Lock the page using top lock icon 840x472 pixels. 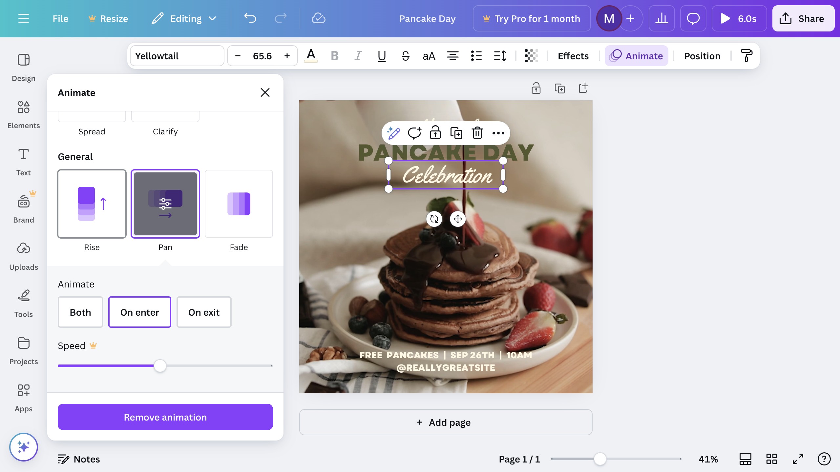536,88
